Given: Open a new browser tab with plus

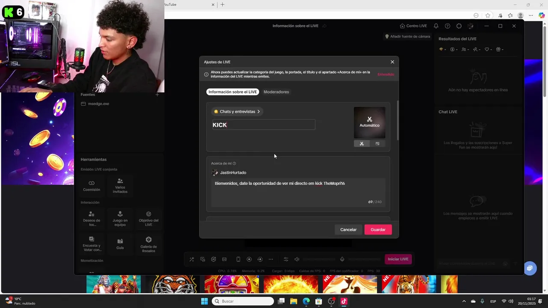Looking at the screenshot, I should (222, 5).
